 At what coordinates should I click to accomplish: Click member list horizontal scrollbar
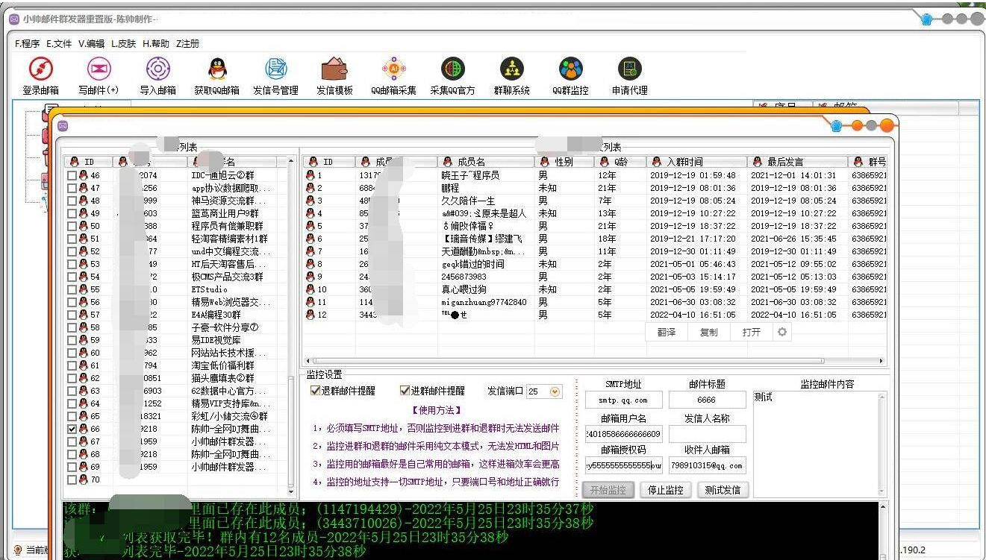point(594,361)
